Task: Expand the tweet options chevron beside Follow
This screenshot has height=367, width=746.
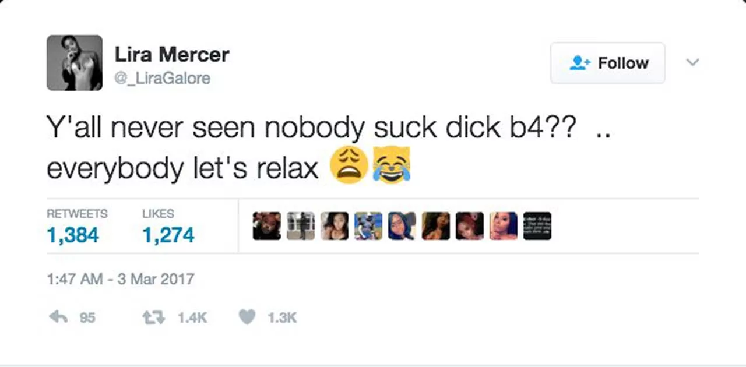Action: pos(692,62)
